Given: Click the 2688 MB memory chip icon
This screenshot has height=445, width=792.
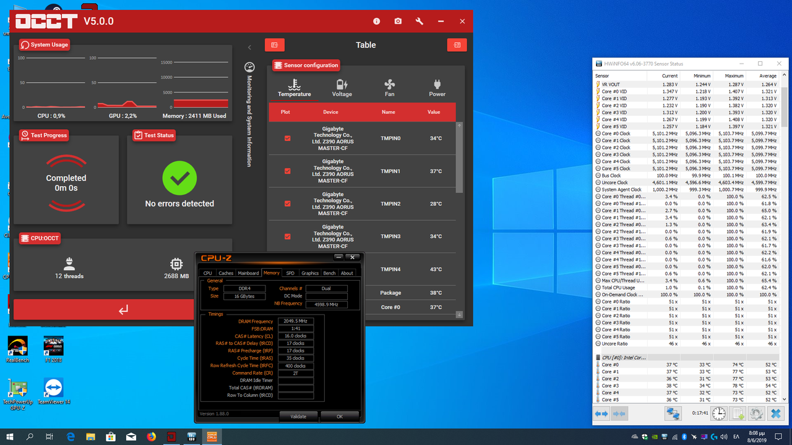Looking at the screenshot, I should click(176, 264).
